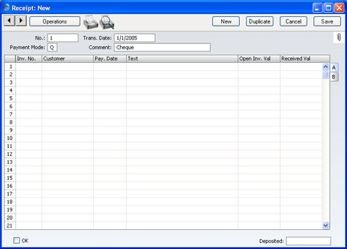Go to previous record arrow
Image resolution: width=347 pixels, height=249 pixels.
tap(9, 21)
